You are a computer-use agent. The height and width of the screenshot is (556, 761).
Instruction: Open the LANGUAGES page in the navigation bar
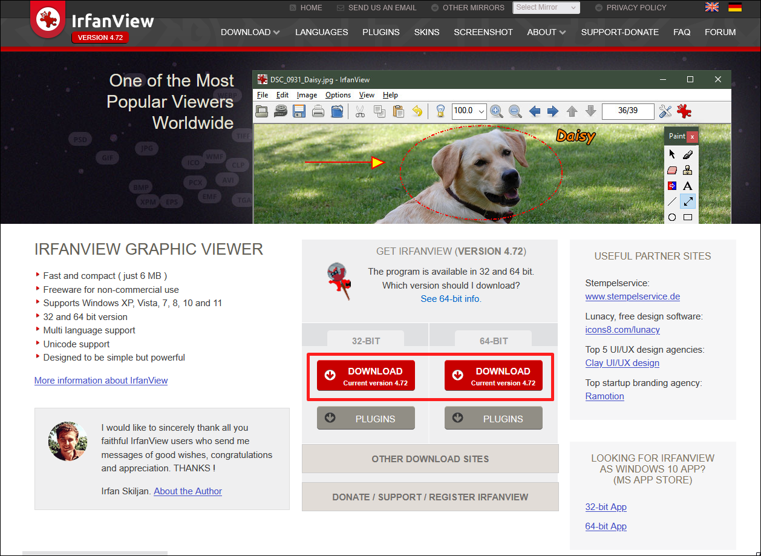321,32
